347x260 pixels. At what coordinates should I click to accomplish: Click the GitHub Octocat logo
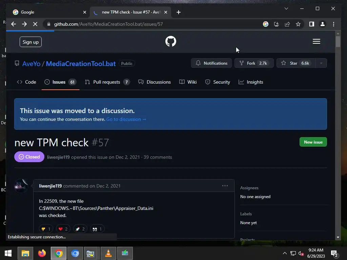pos(171,41)
